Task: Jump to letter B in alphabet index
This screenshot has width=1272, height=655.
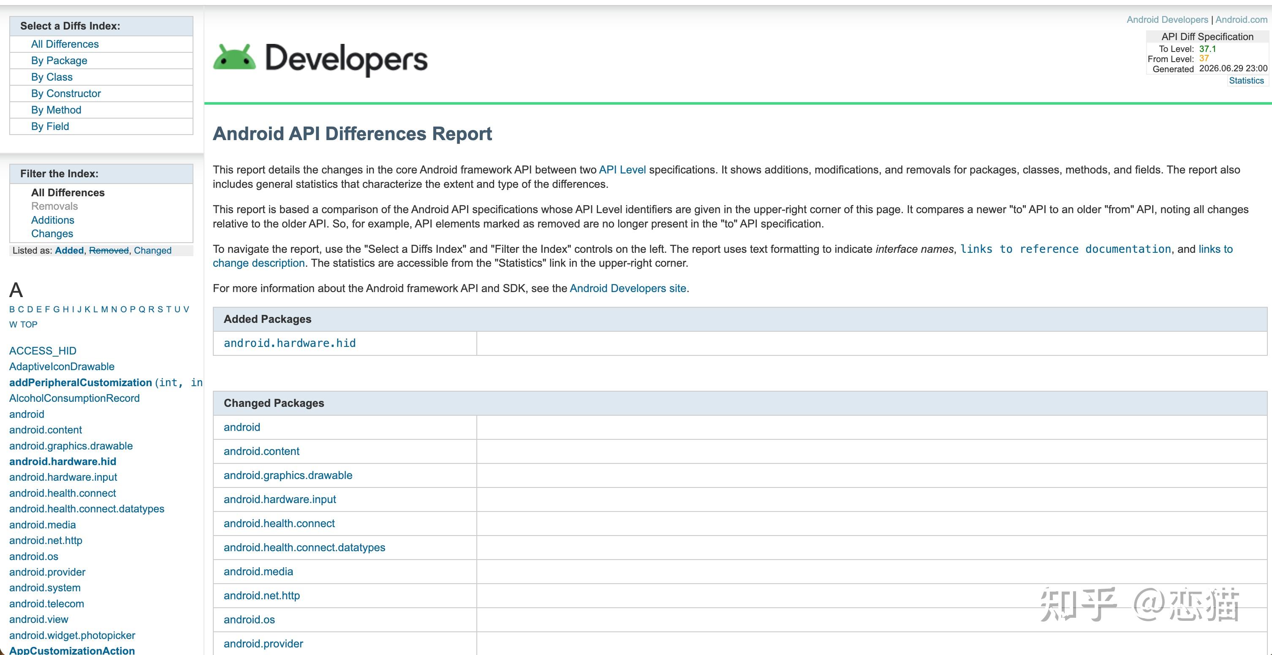Action: (x=12, y=309)
